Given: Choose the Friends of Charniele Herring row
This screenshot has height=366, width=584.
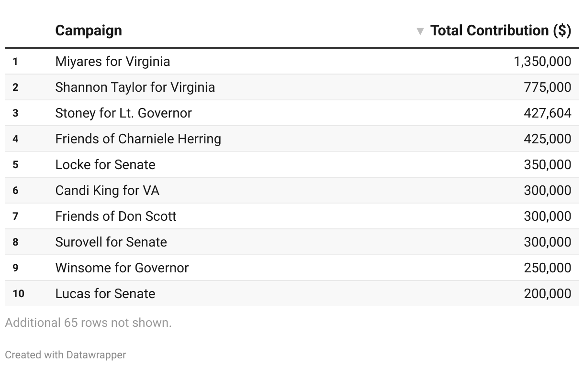Looking at the screenshot, I should point(138,139).
